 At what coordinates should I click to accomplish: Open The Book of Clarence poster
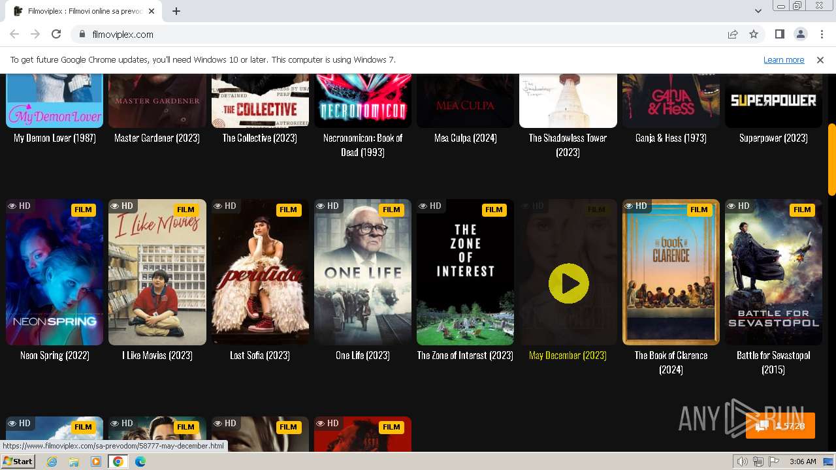click(671, 272)
